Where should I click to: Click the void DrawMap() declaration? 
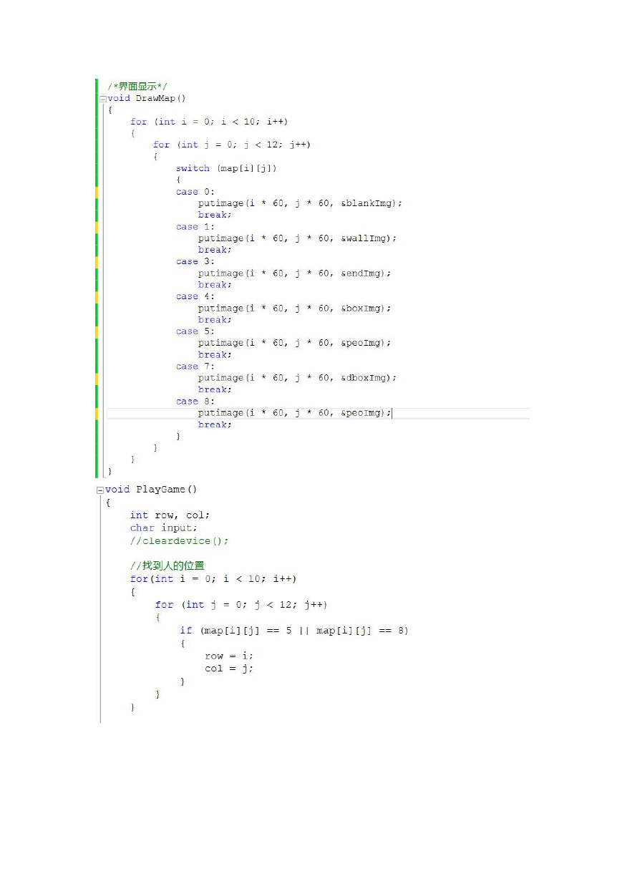(147, 99)
